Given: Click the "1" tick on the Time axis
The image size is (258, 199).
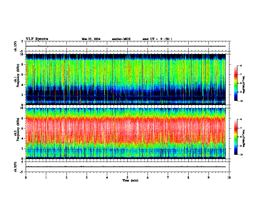Looking at the screenshot, I should click(46, 178).
